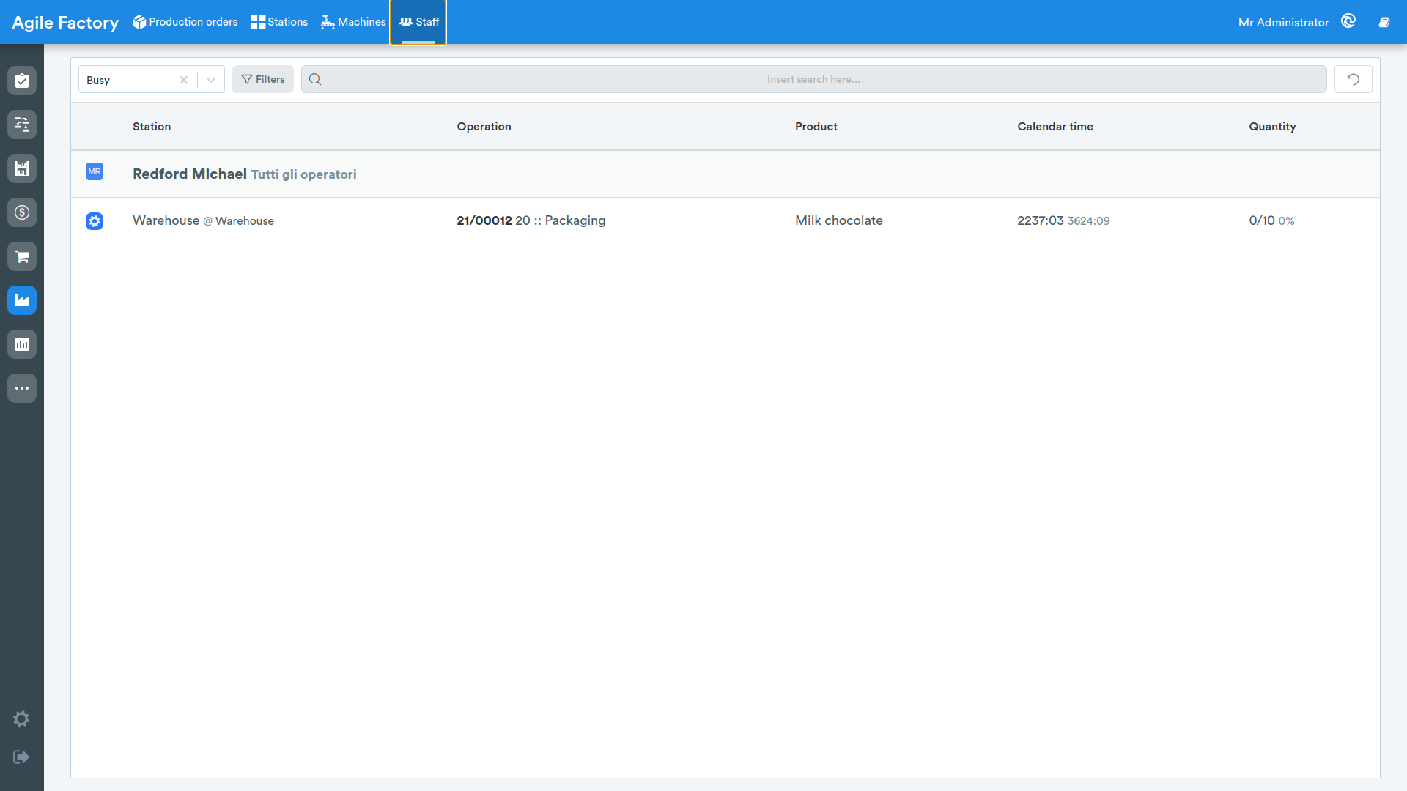Click the MR avatar badge
This screenshot has width=1407, height=791.
pyautogui.click(x=95, y=171)
